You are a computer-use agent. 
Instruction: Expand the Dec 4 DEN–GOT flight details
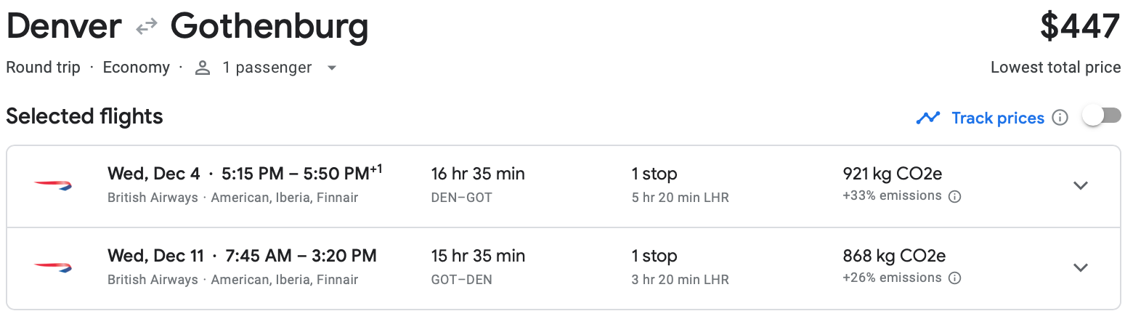click(1081, 185)
